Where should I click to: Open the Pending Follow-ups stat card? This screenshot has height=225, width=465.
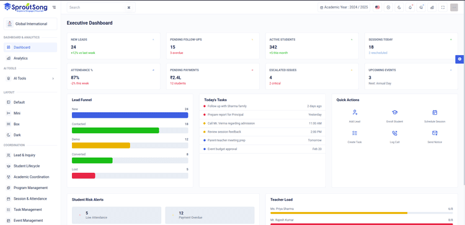213,46
